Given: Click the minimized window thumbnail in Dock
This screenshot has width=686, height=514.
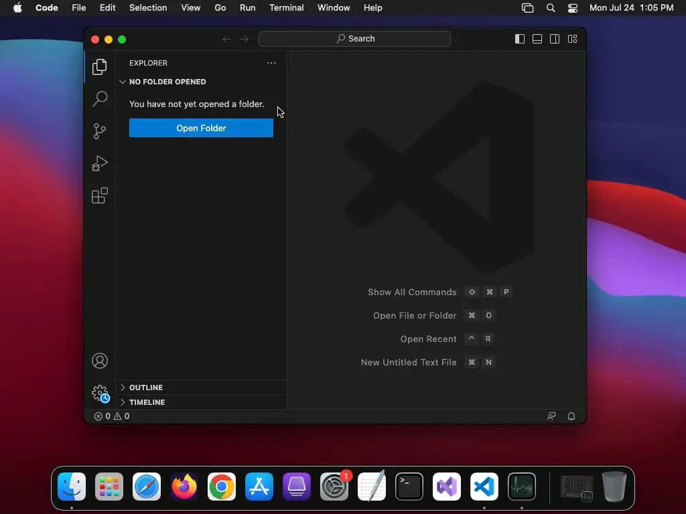Looking at the screenshot, I should 577,488.
